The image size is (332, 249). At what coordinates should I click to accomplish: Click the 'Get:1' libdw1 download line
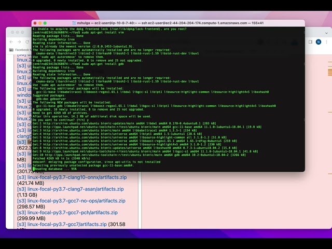pyautogui.click(x=125, y=123)
